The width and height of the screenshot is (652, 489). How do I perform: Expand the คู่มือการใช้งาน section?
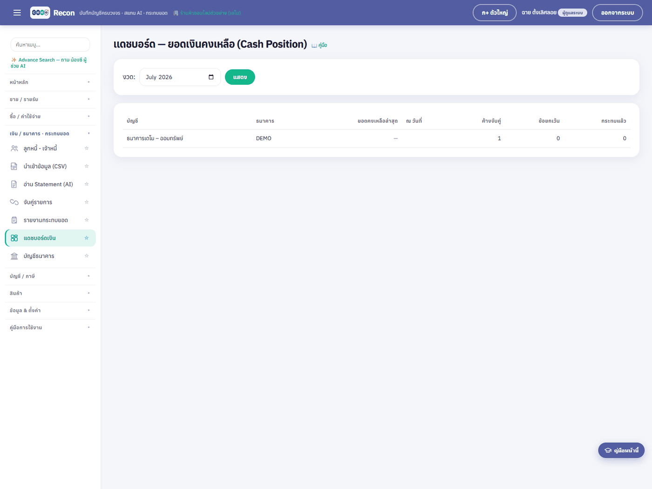point(50,328)
